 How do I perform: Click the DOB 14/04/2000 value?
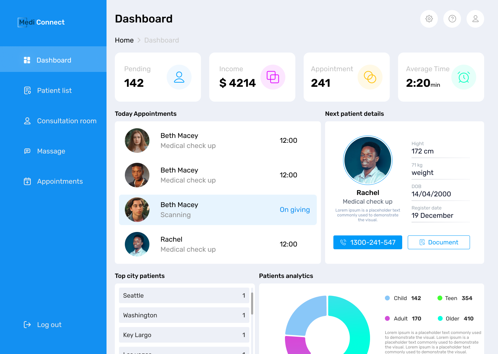[431, 194]
